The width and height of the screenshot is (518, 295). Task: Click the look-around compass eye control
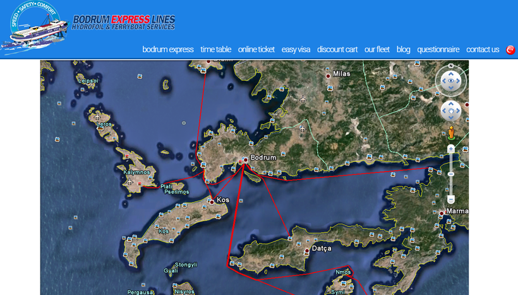pos(450,81)
